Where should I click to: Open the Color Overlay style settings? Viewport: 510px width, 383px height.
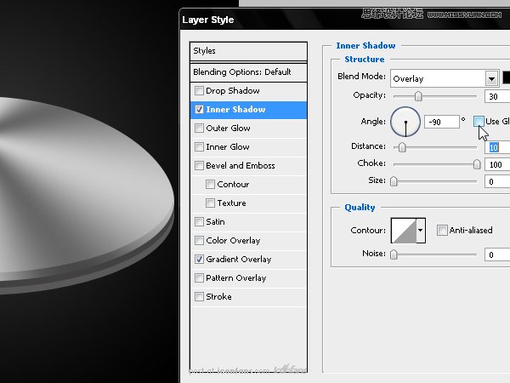(248, 241)
